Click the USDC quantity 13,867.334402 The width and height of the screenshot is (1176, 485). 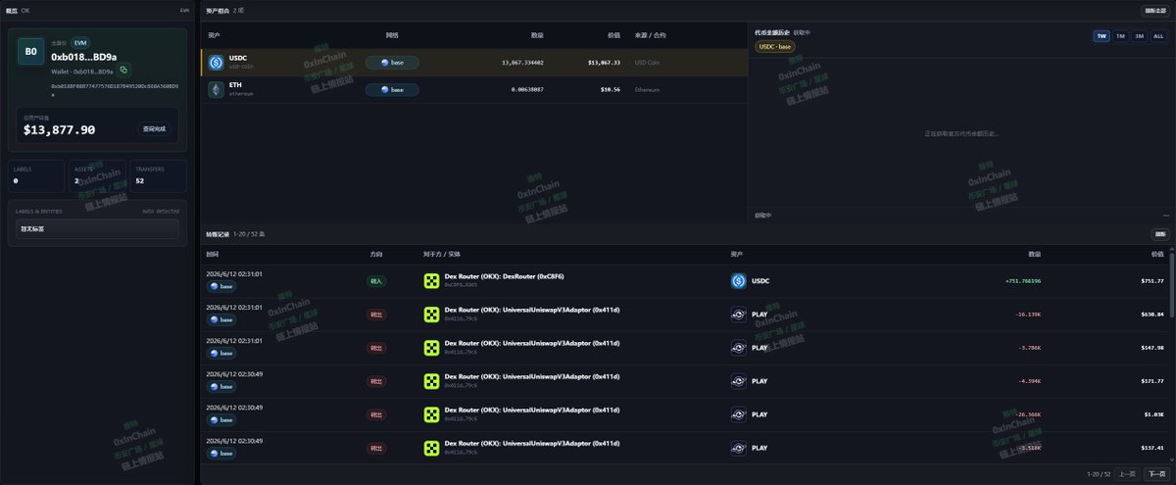tap(522, 62)
